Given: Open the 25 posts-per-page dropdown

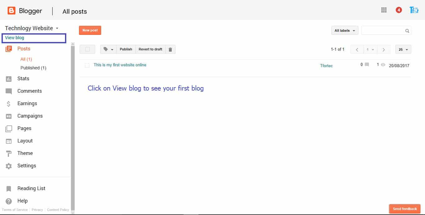Looking at the screenshot, I should [x=403, y=49].
